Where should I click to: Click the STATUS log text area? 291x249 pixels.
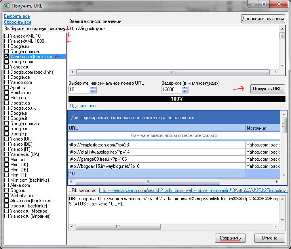pyautogui.click(x=174, y=209)
